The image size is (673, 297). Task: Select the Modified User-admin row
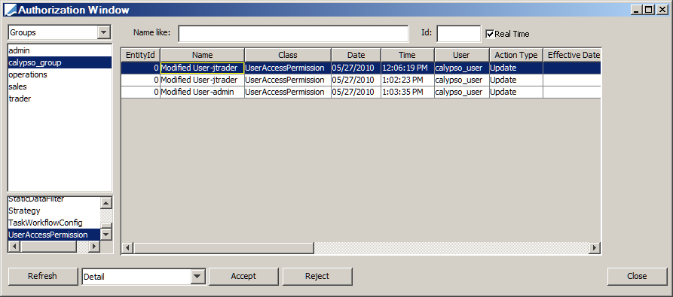pyautogui.click(x=360, y=92)
